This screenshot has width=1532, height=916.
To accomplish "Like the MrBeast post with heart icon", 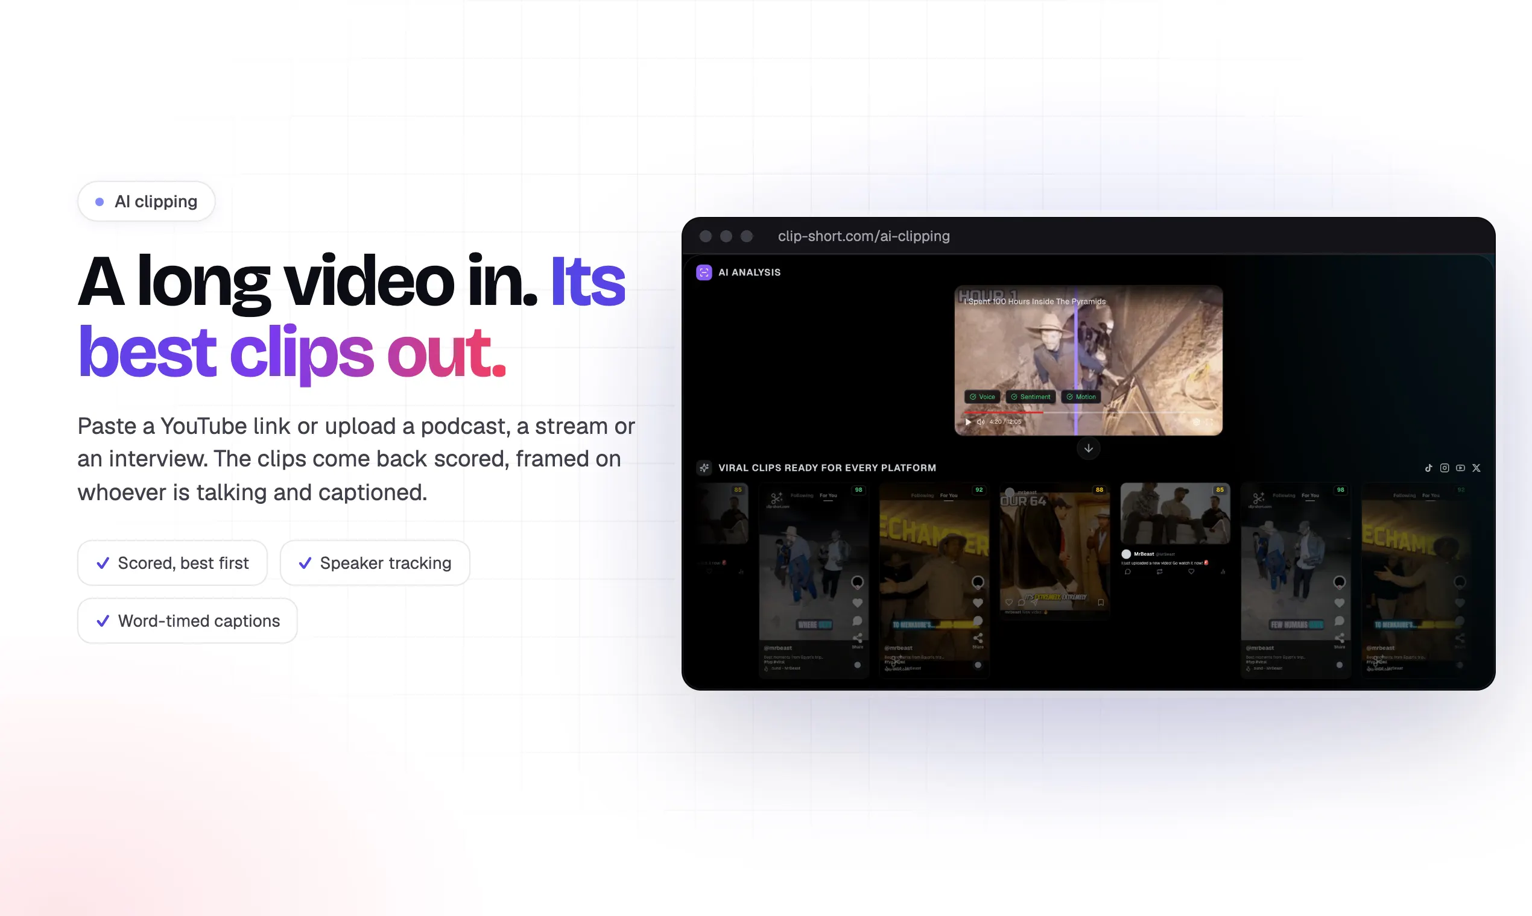I will point(1192,572).
